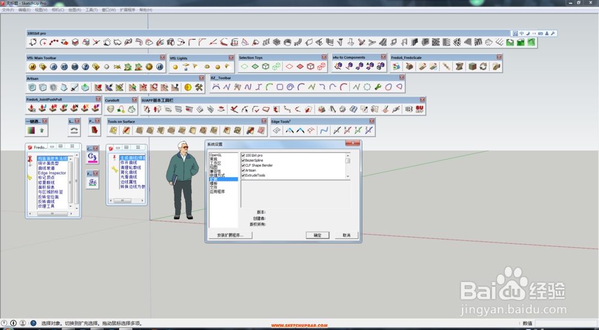Click the red pencil icon in Tools on Surface
Screen dimensions: 599x330
[126, 131]
